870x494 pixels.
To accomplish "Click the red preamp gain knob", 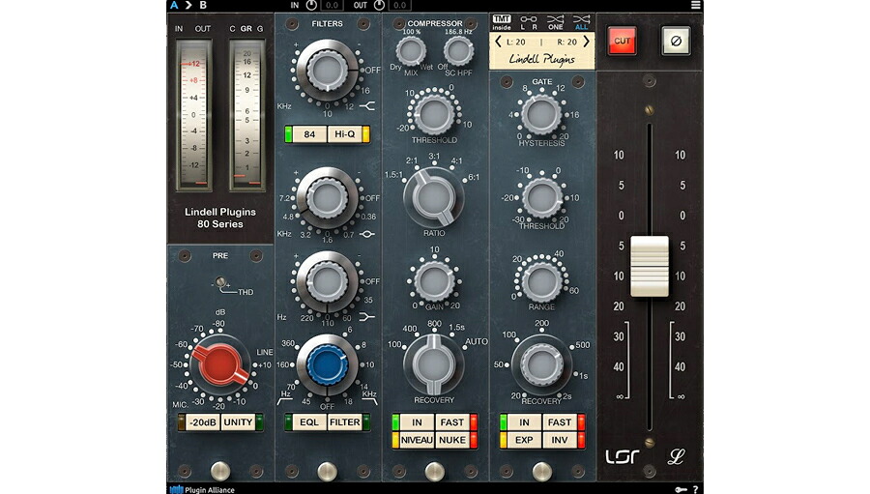I will tap(220, 364).
